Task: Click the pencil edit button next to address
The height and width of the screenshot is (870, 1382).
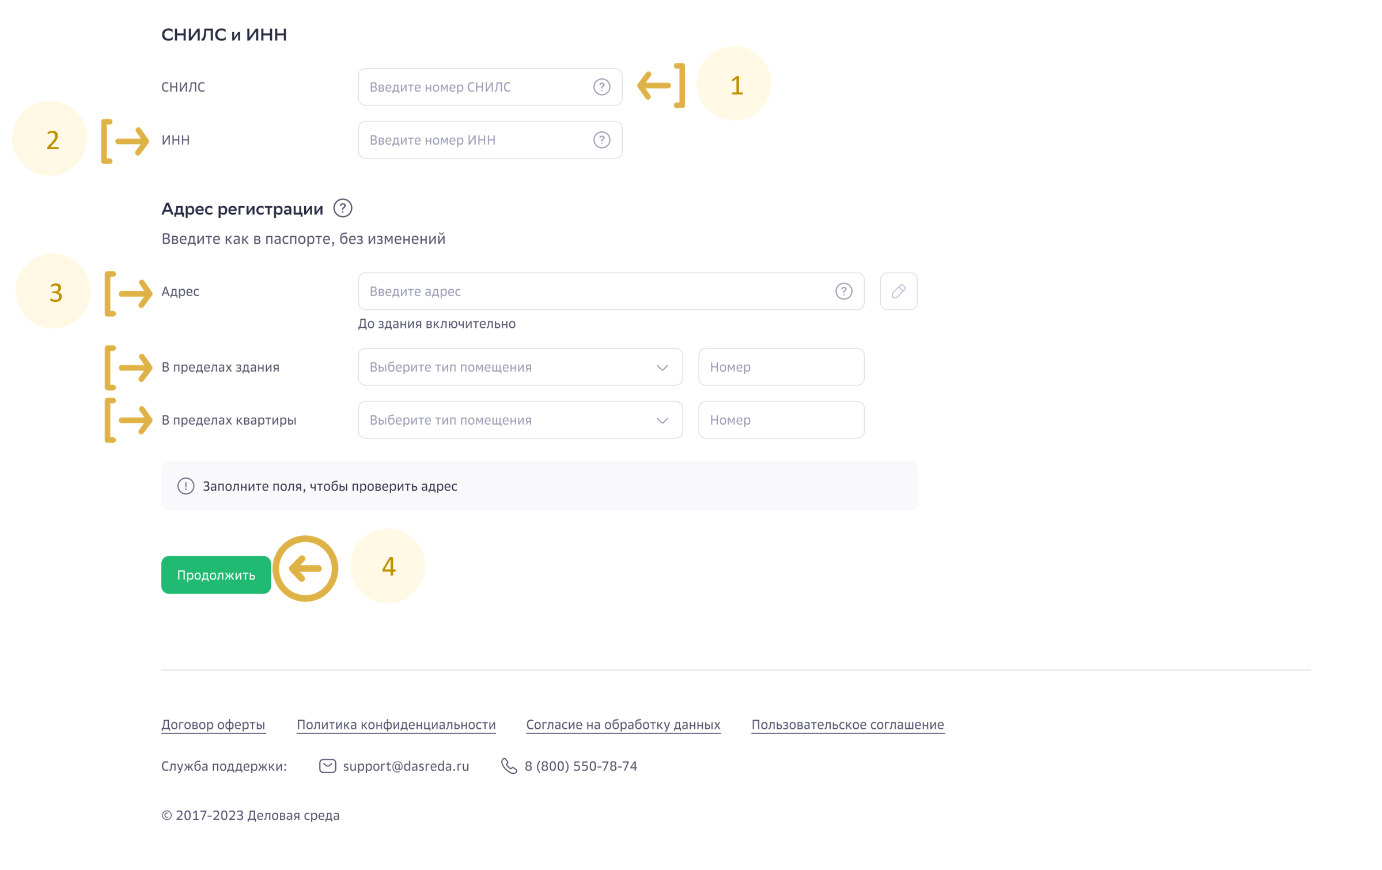Action: [898, 292]
